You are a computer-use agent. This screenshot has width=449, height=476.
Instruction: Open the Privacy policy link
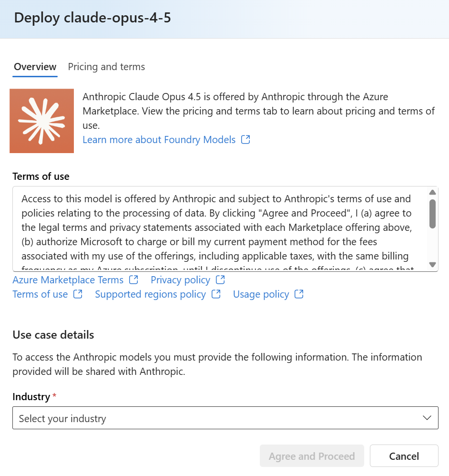coord(180,280)
